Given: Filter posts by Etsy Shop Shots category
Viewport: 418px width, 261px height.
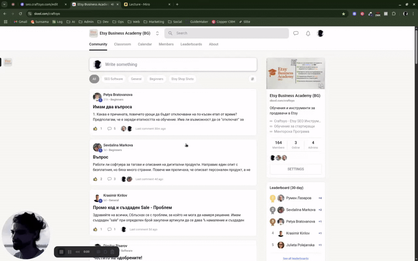Looking at the screenshot, I should click(182, 79).
